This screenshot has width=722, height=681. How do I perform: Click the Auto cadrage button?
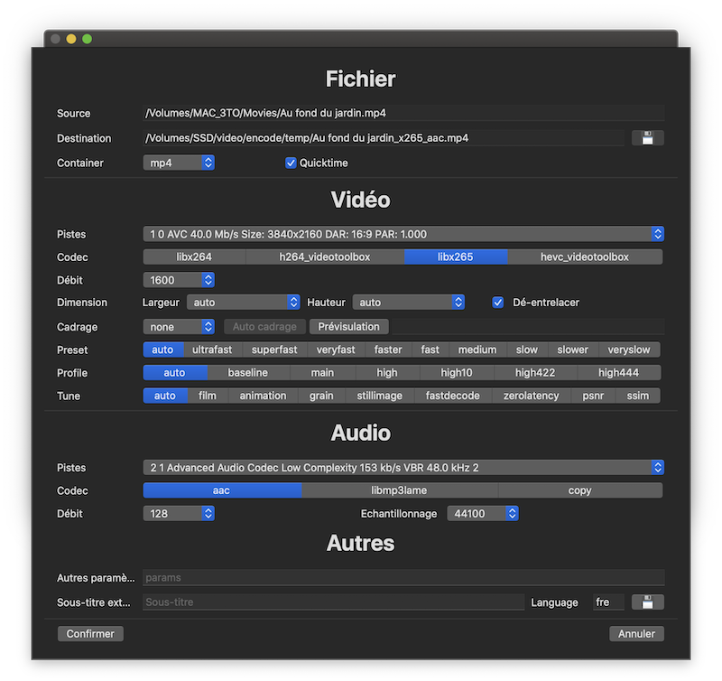264,327
